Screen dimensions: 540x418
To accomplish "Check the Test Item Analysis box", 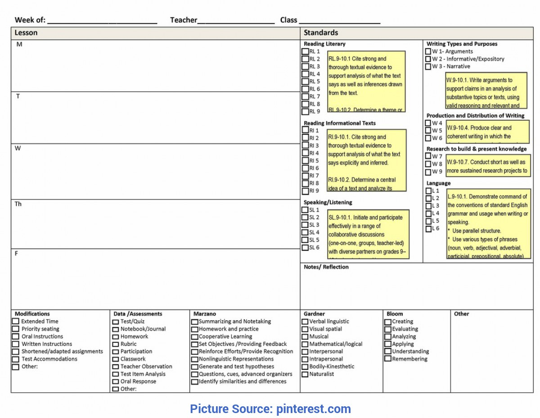I will 116,374.
